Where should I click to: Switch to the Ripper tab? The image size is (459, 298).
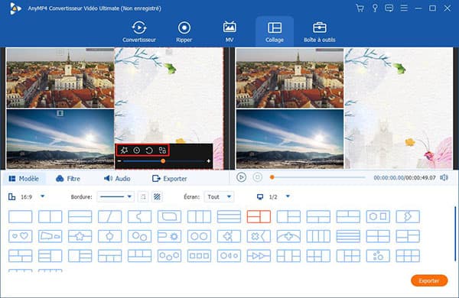pos(184,31)
